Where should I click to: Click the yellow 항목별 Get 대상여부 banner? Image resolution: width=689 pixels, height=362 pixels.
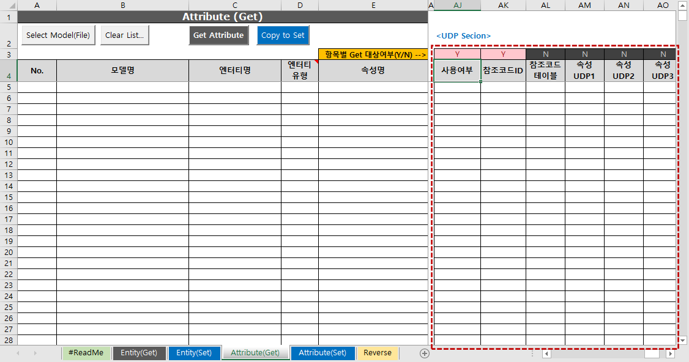click(373, 54)
